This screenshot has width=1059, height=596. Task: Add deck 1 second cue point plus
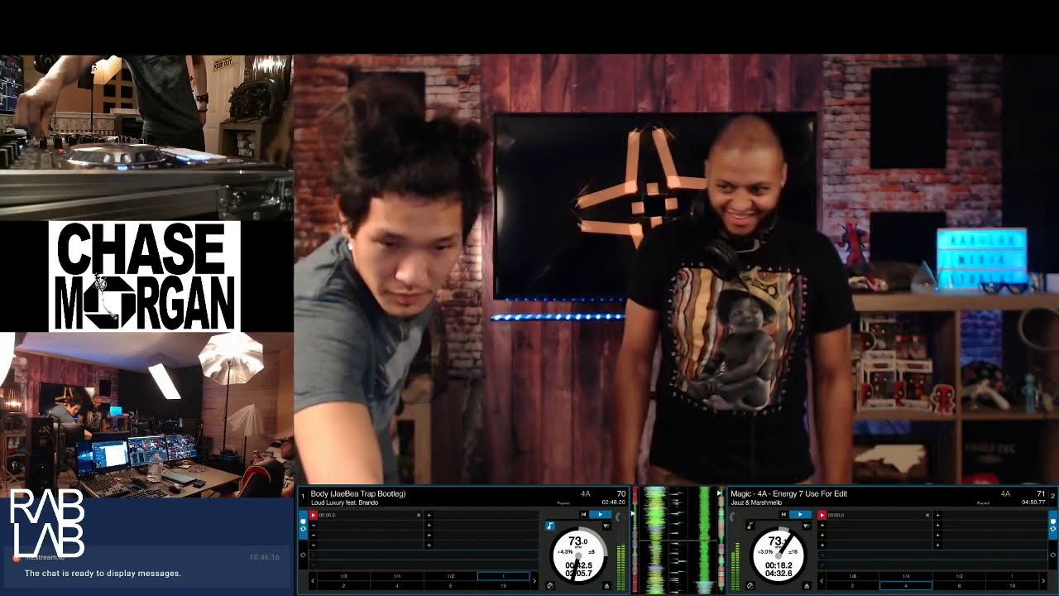(314, 525)
